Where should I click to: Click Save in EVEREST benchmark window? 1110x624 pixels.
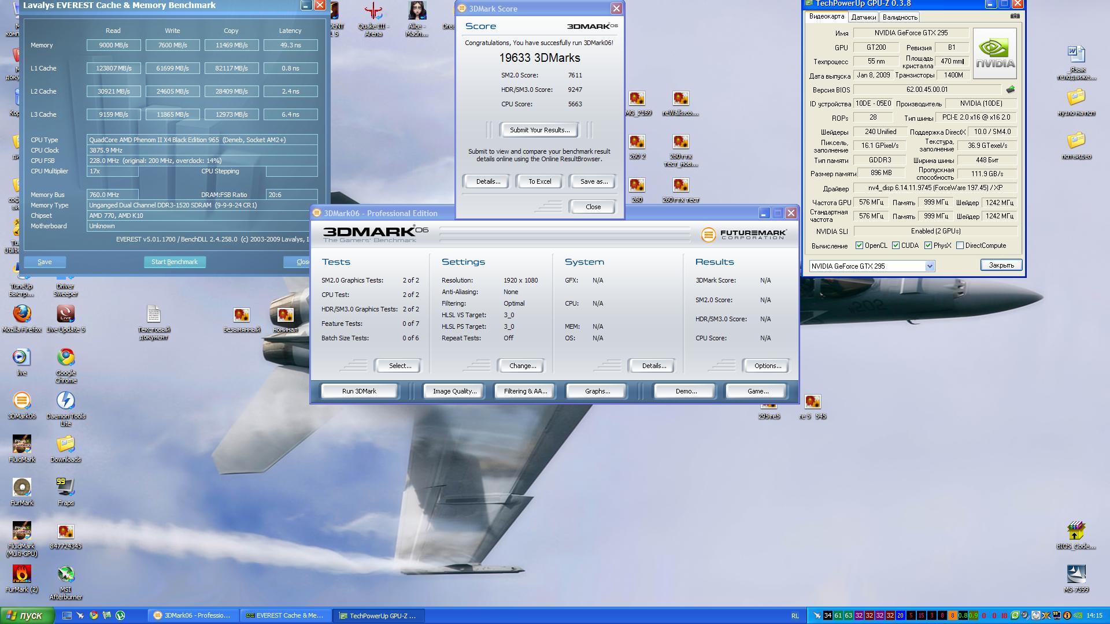(x=45, y=262)
